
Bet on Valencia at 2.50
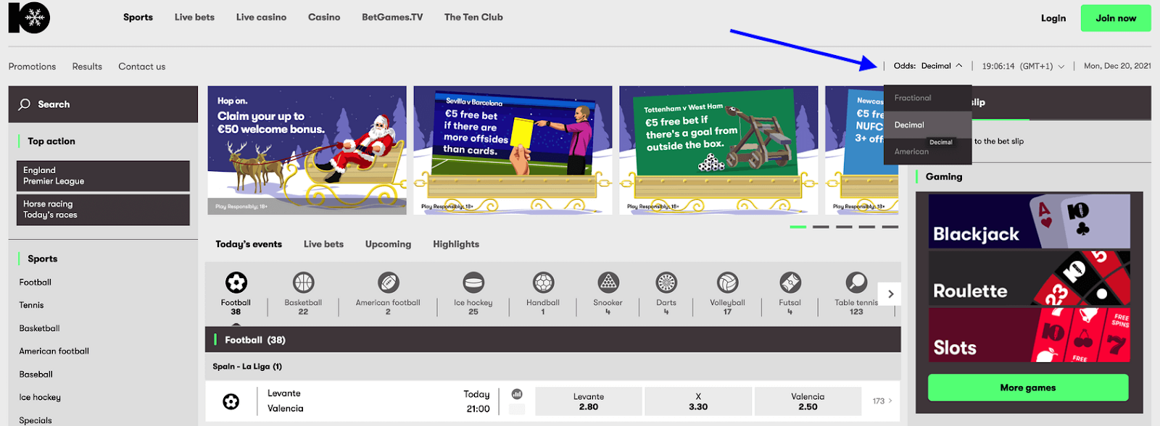point(808,401)
